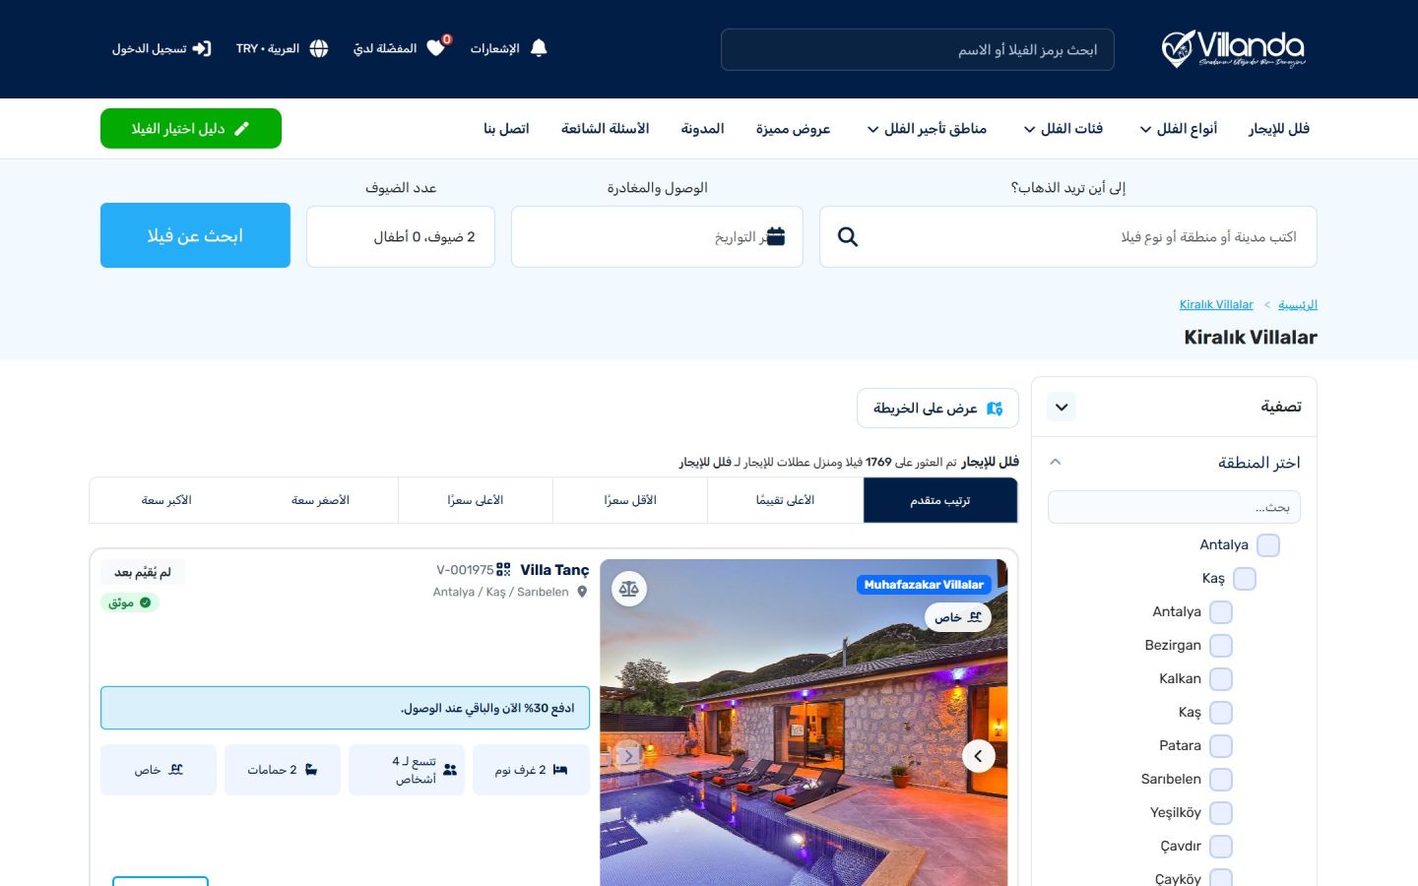This screenshot has height=886, width=1418.
Task: Show next photo of Villa Tanç
Action: (978, 756)
